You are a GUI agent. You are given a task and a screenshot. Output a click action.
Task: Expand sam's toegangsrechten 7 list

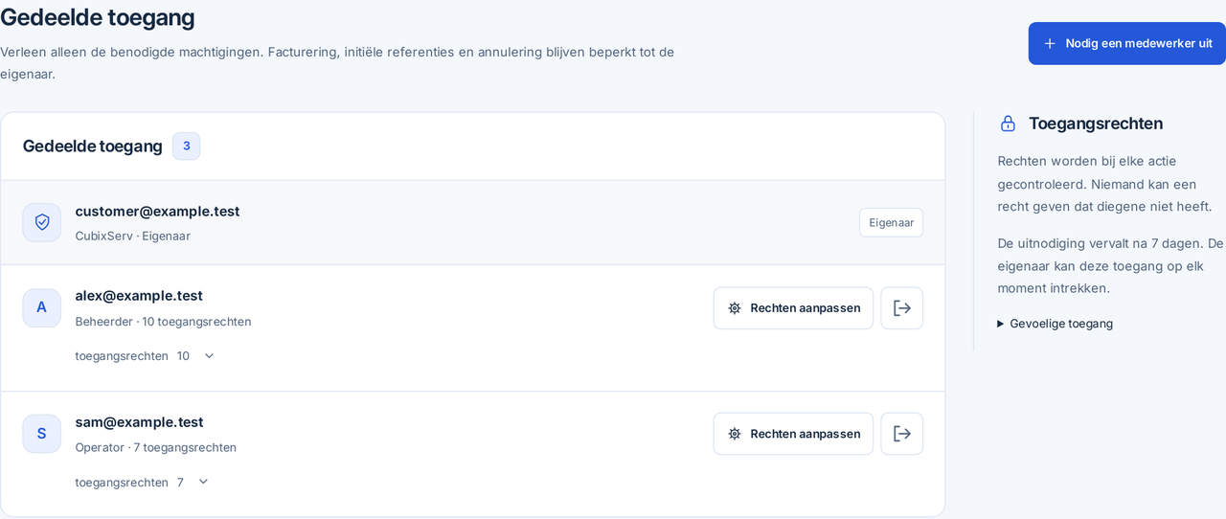tap(142, 483)
